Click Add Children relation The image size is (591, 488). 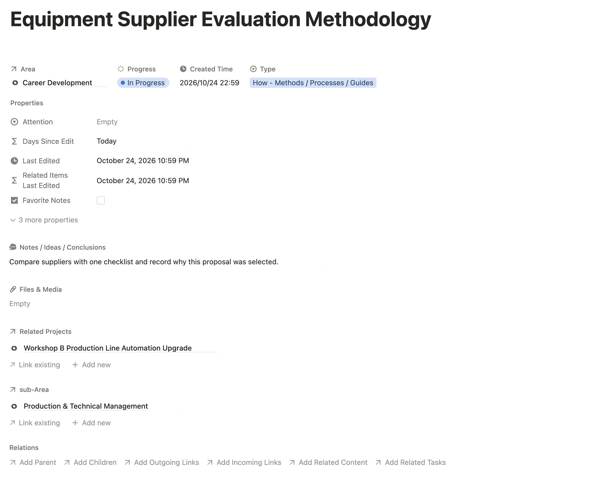[x=90, y=462]
